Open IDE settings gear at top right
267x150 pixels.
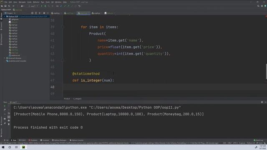262,6
